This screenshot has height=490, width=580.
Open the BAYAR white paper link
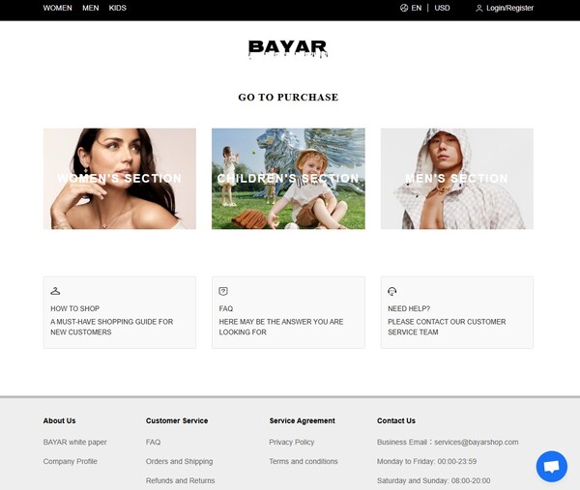(74, 442)
